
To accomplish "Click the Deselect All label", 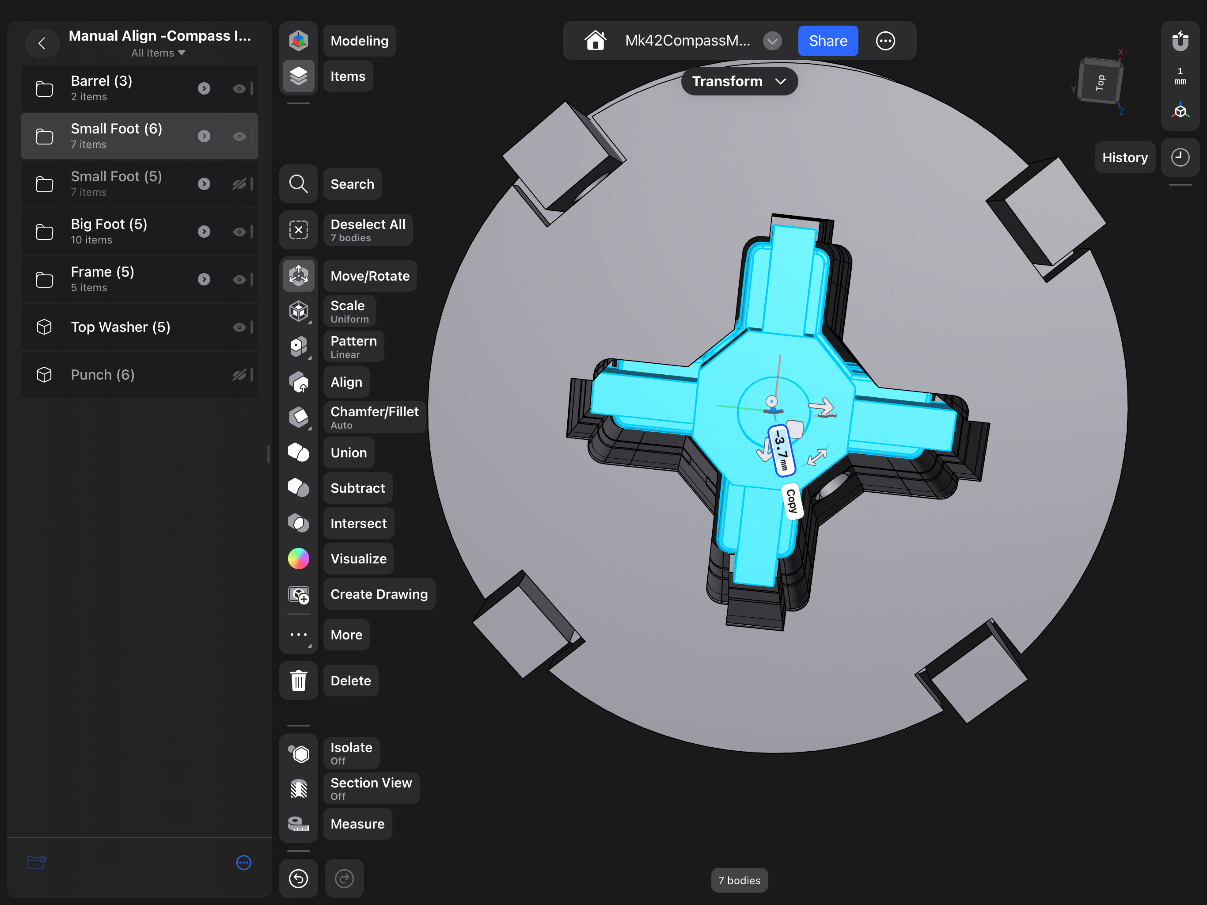I will (368, 230).
